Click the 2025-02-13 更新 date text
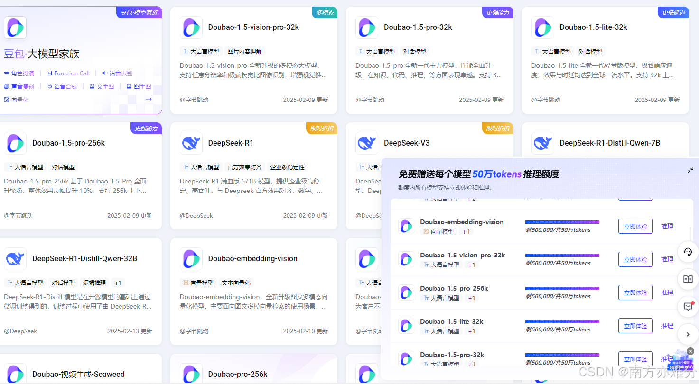 click(130, 331)
